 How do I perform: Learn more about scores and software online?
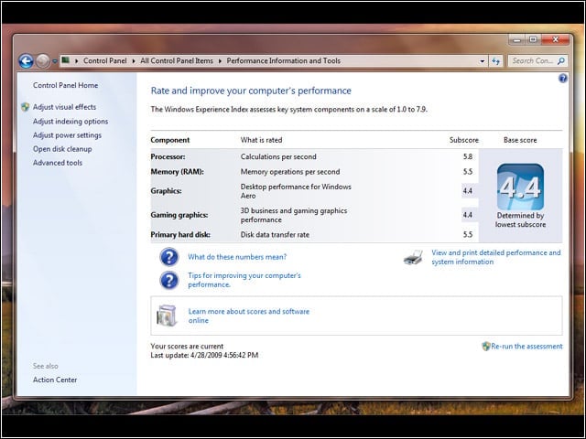[x=248, y=316]
